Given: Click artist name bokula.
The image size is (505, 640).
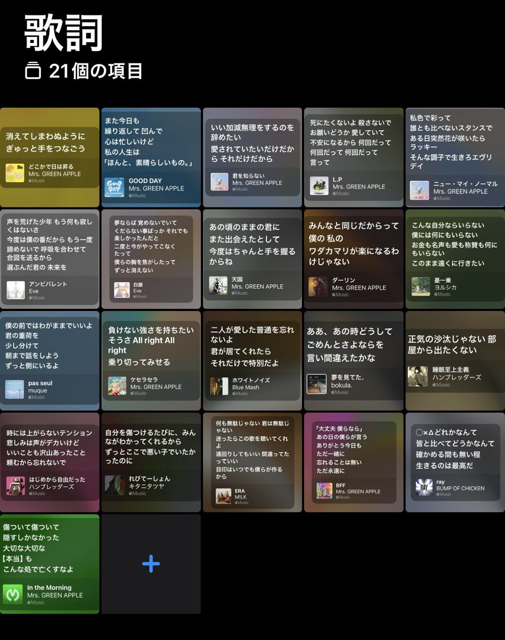Looking at the screenshot, I should (341, 385).
